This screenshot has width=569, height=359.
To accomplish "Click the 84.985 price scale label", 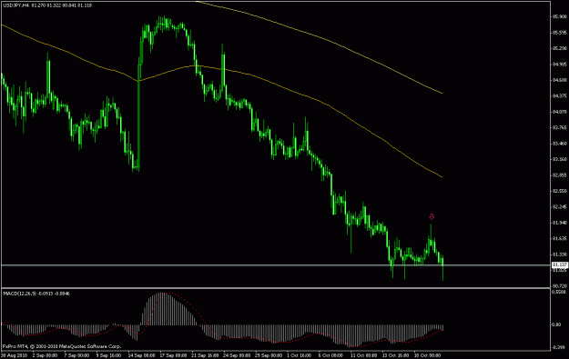I will click(x=560, y=65).
